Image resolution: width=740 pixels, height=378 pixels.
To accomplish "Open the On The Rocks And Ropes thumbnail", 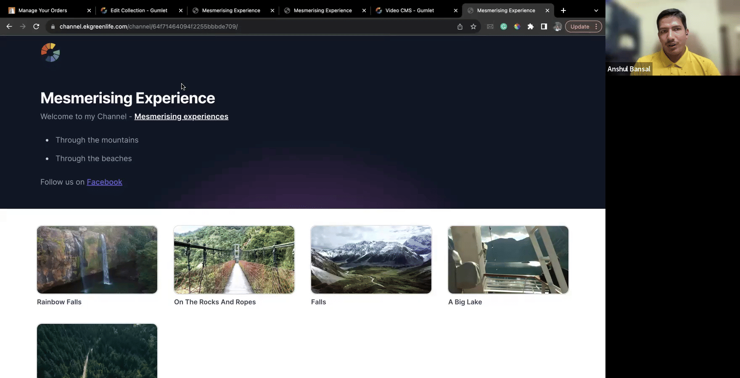I will pos(234,260).
